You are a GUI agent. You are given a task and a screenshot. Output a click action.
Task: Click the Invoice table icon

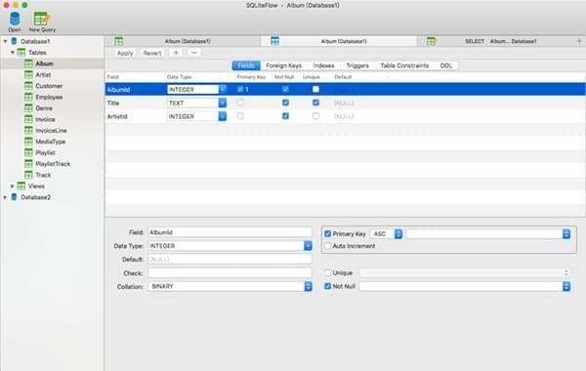pyautogui.click(x=28, y=119)
